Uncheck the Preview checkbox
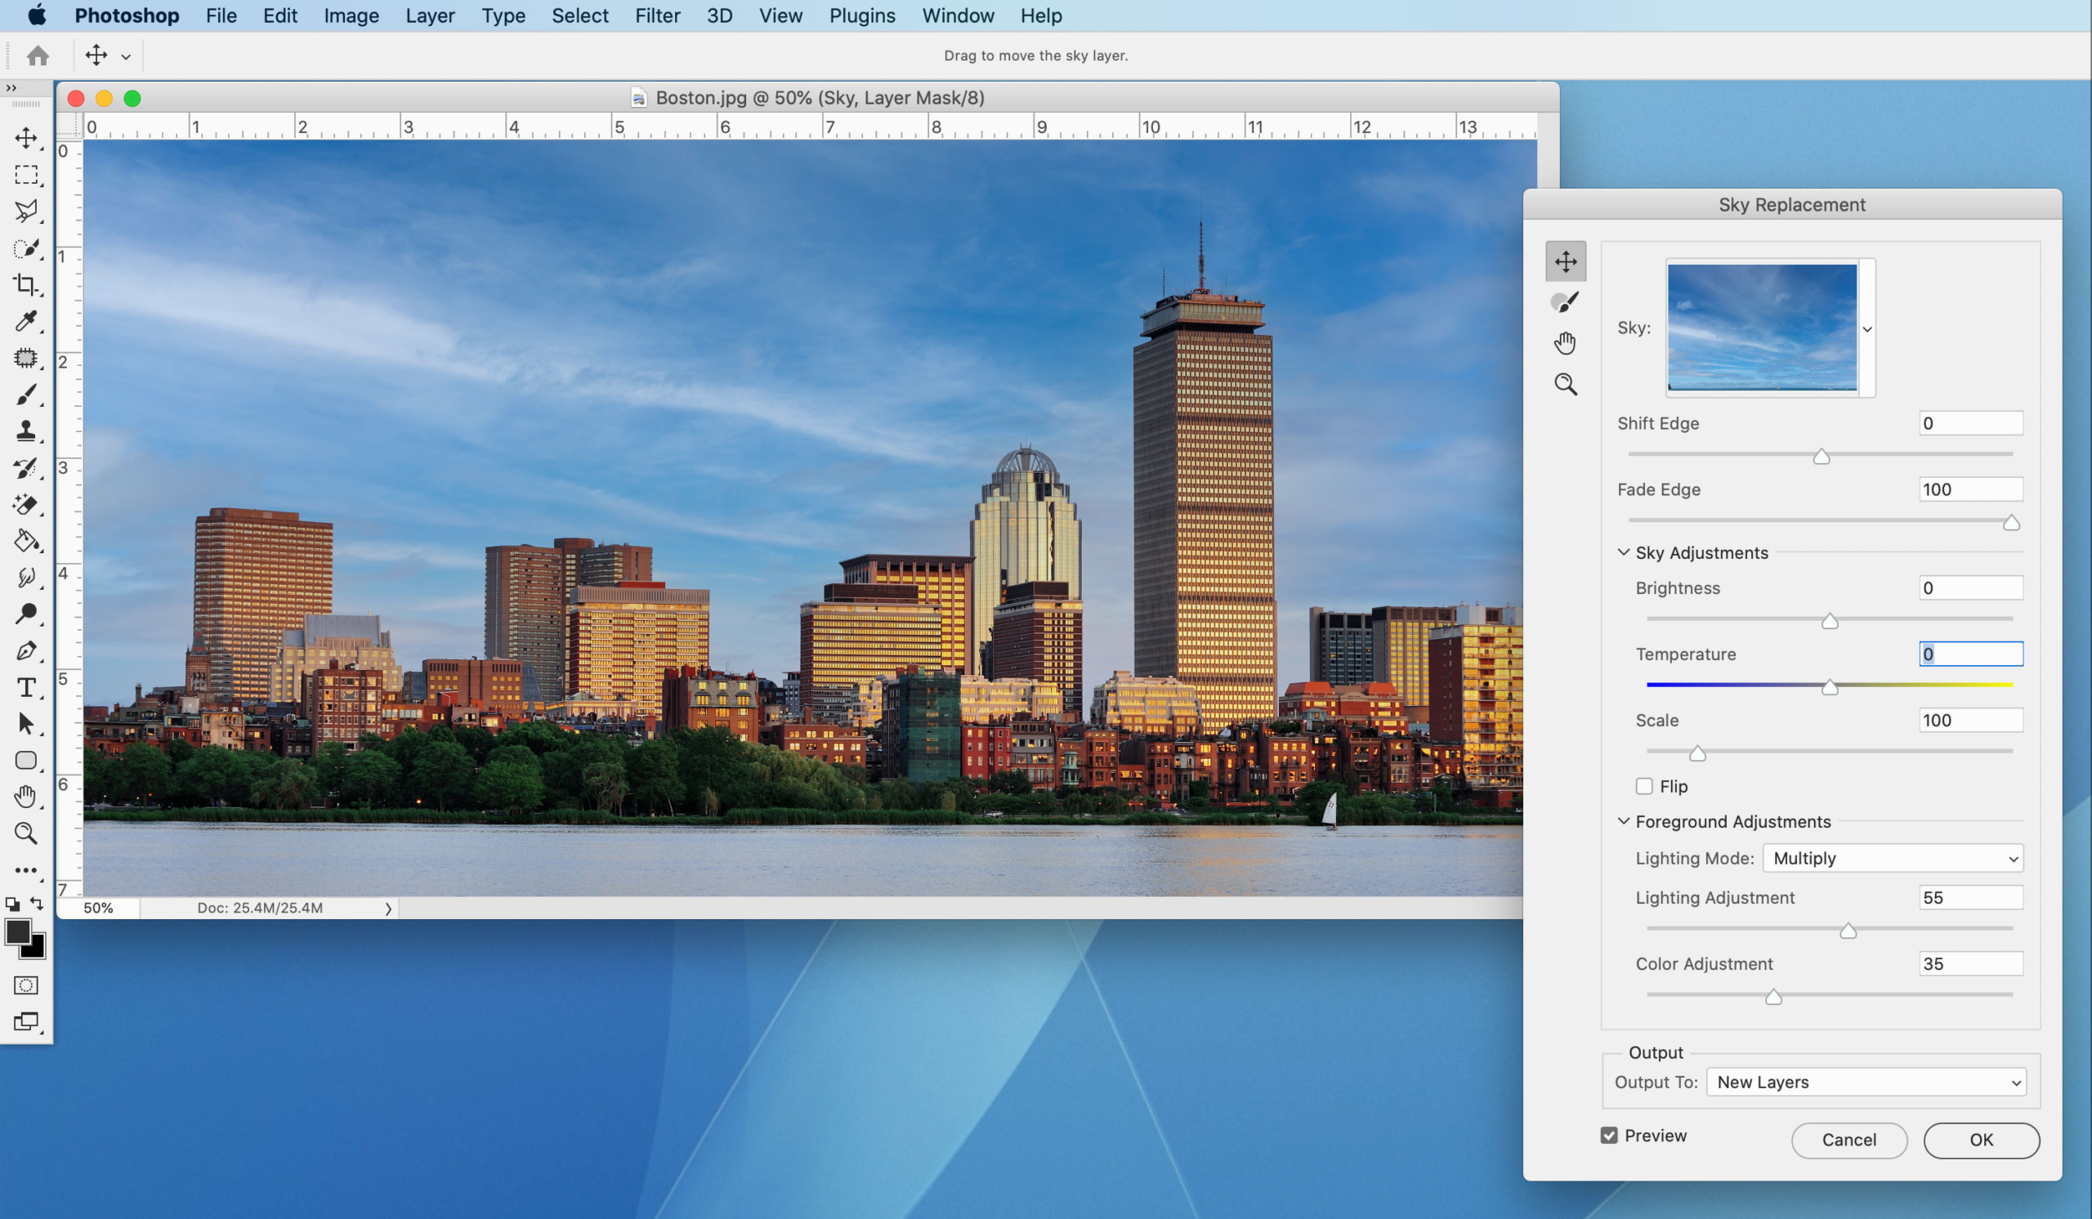Screen dimensions: 2092x1219 [1609, 1135]
